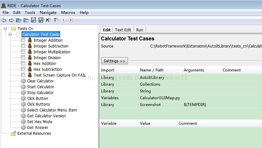The width and height of the screenshot is (262, 148).
Task: Collapse the Calculator Test Cases node
Action: click(x=10, y=34)
